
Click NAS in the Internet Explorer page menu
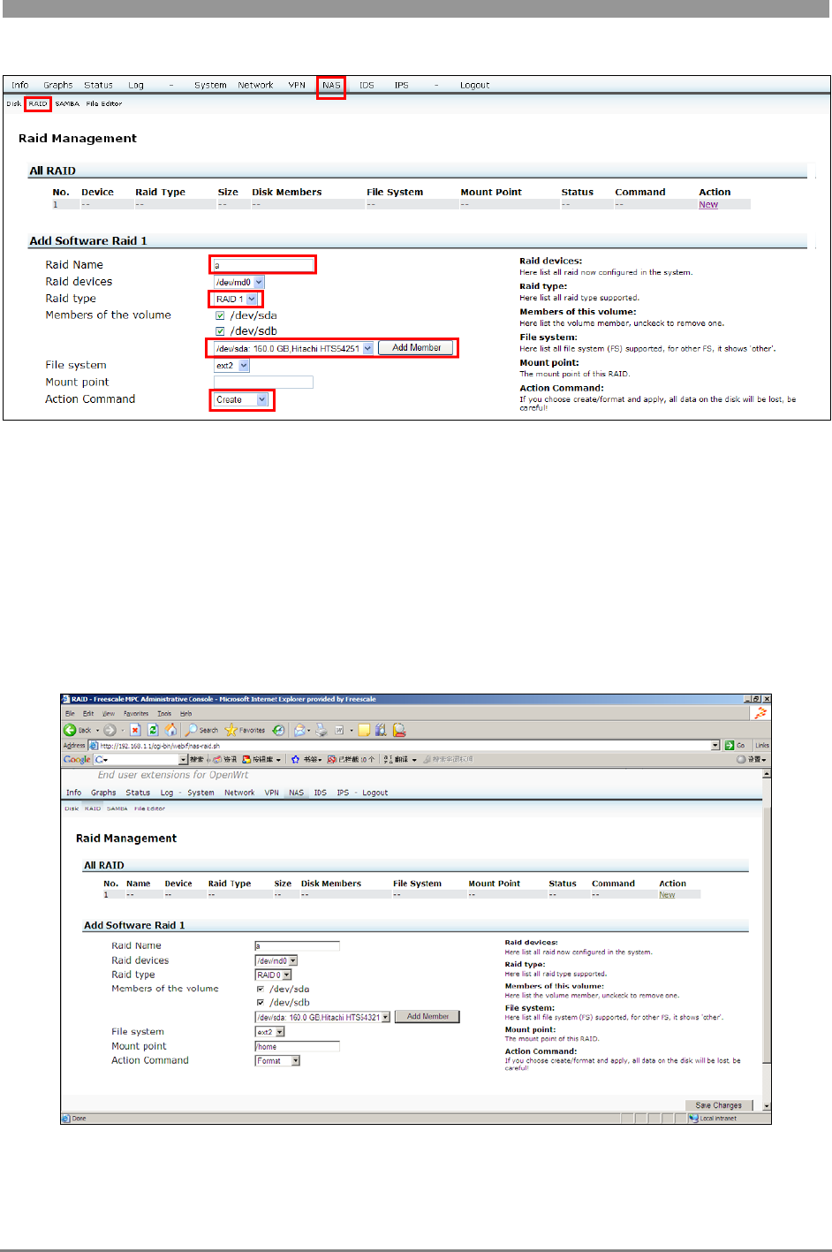pyautogui.click(x=296, y=793)
